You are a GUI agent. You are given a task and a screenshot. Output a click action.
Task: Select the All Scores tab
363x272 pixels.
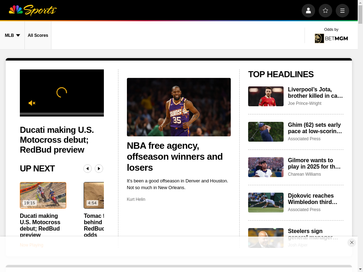point(38,35)
